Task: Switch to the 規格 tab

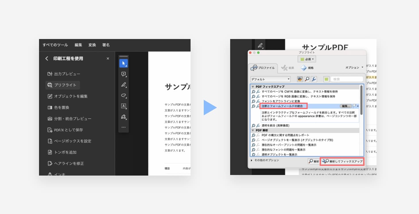Action: (x=307, y=68)
